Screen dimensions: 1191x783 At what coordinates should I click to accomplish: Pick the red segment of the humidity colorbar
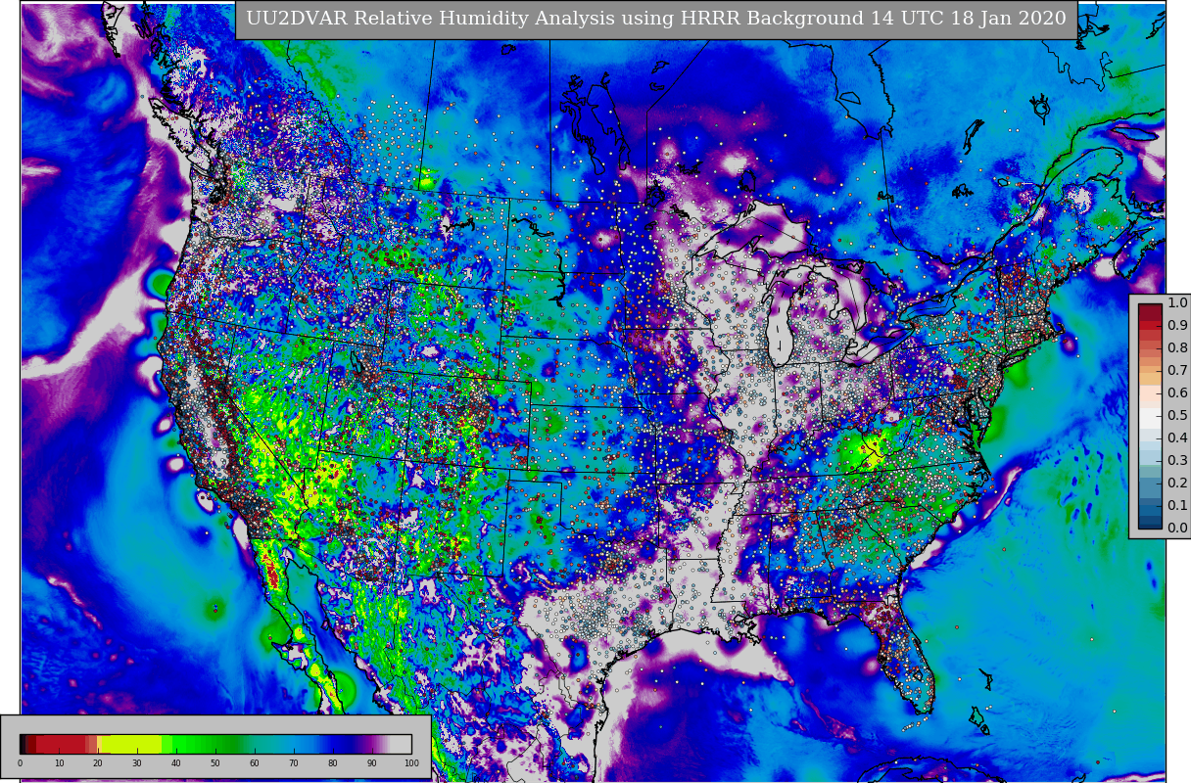click(x=61, y=744)
